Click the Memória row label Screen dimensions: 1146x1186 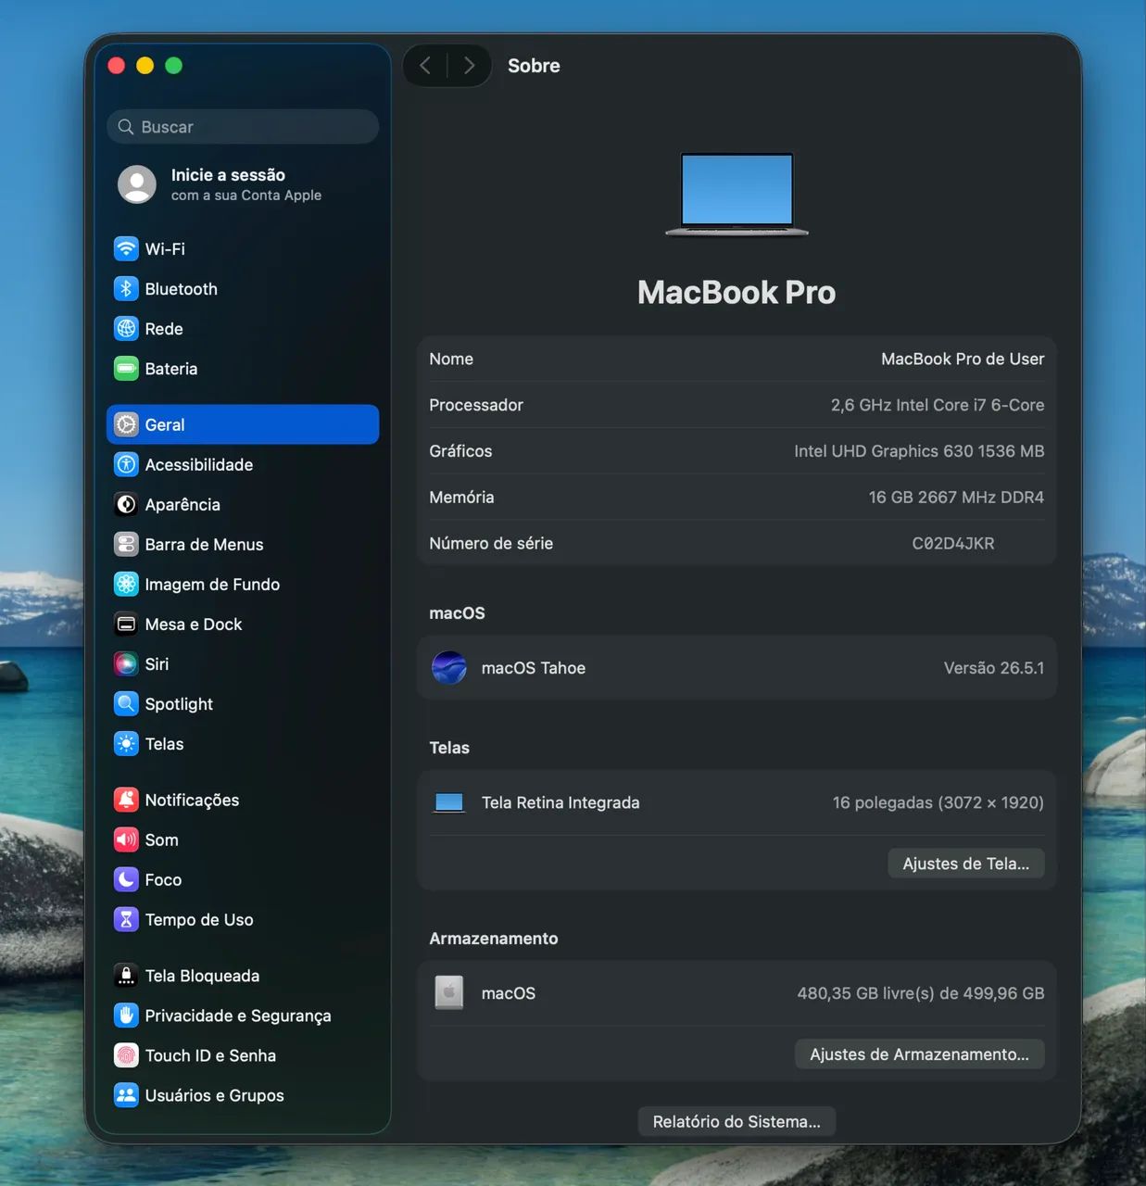click(461, 498)
